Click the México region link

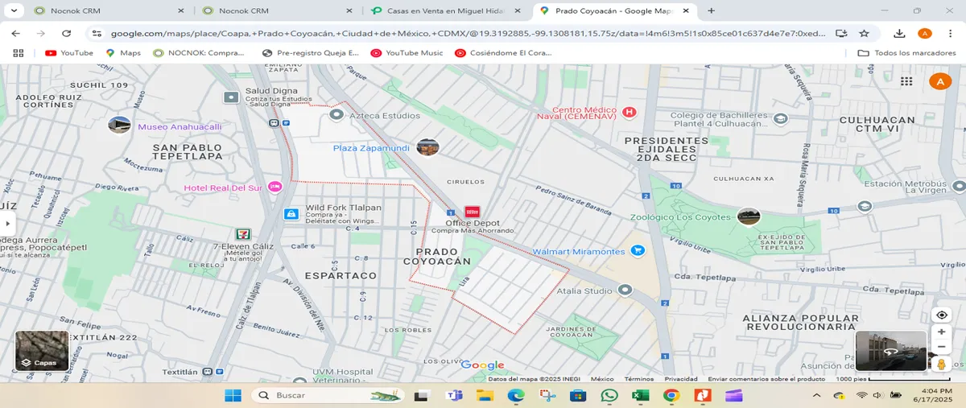[x=602, y=378]
